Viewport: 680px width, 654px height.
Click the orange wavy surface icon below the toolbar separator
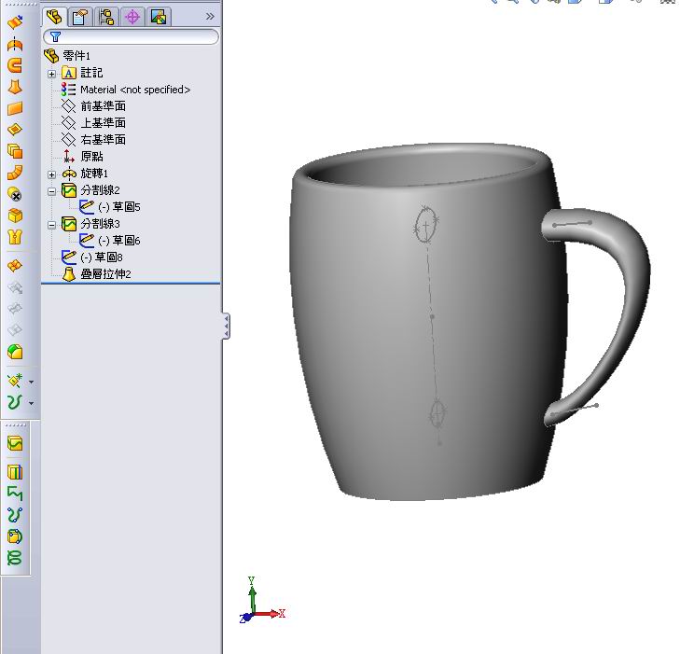(x=15, y=265)
